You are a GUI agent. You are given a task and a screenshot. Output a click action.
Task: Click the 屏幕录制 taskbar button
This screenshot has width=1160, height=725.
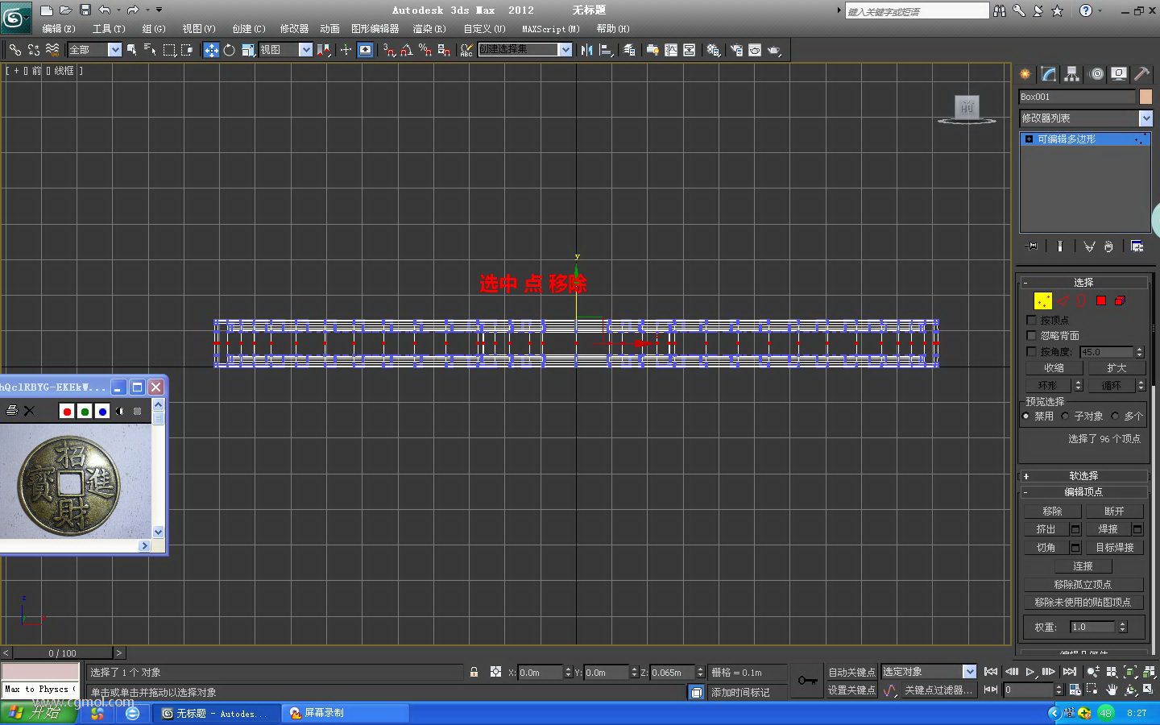pyautogui.click(x=346, y=714)
